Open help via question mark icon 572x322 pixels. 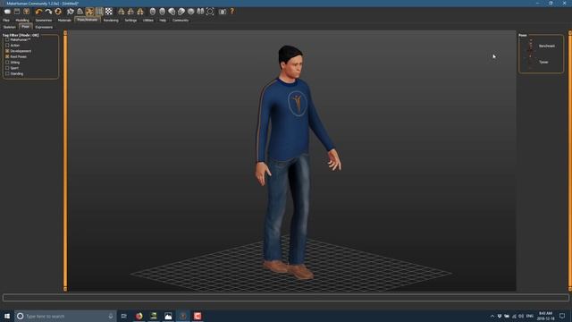[232, 12]
